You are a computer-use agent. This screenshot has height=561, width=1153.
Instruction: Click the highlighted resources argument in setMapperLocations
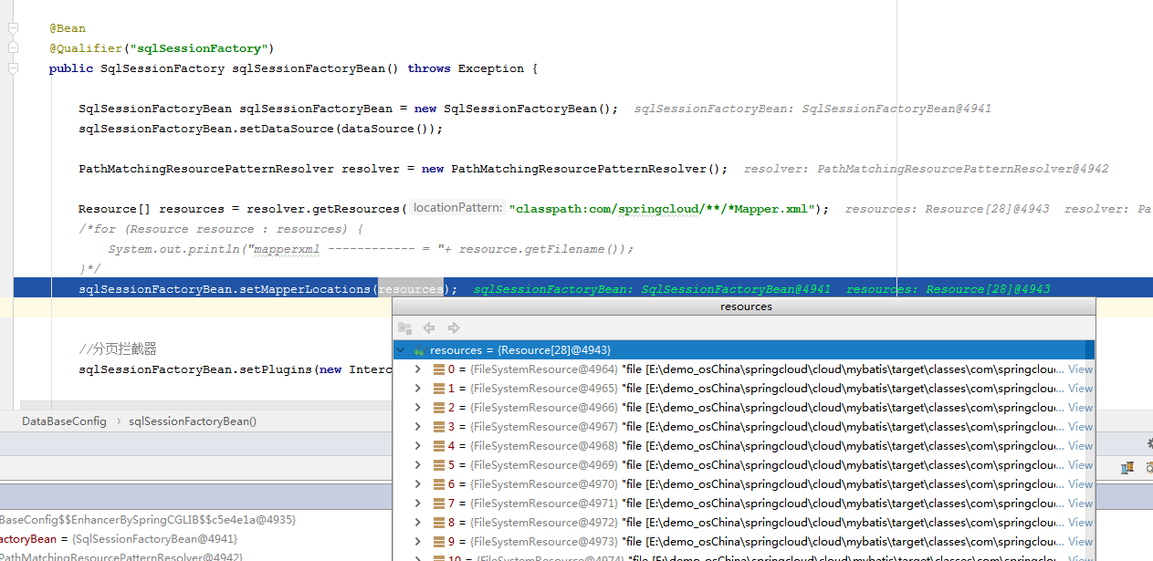click(411, 289)
